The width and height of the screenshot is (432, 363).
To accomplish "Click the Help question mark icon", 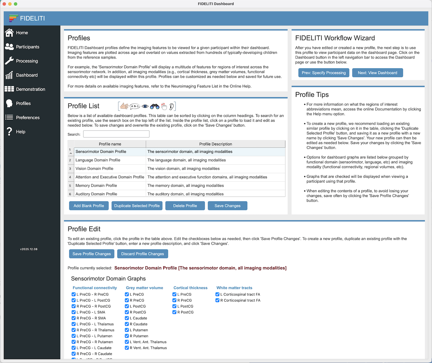I will (9, 132).
